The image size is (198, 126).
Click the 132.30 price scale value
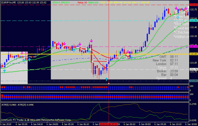point(194,36)
